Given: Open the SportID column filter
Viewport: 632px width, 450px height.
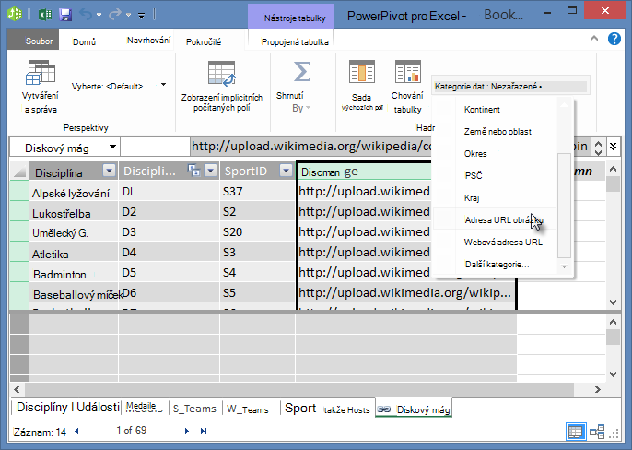Looking at the screenshot, I should click(287, 171).
